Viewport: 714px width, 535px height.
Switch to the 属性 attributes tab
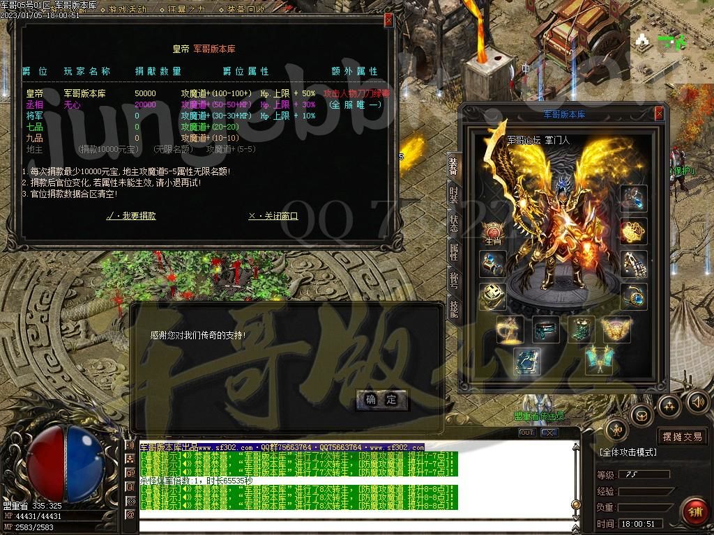(x=453, y=252)
